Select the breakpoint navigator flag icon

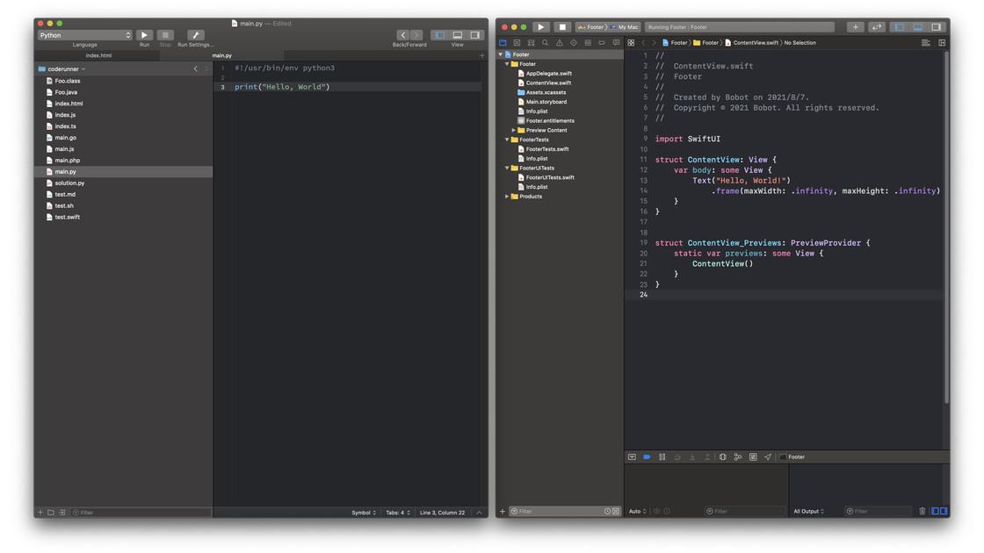coord(602,41)
